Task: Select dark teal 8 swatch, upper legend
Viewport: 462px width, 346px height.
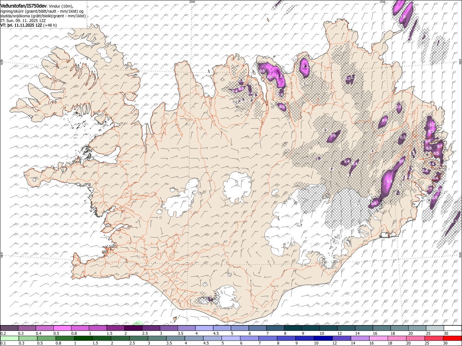Action: (x=293, y=328)
